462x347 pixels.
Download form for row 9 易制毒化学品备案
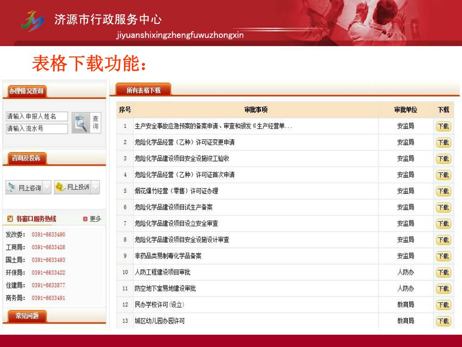coord(443,256)
